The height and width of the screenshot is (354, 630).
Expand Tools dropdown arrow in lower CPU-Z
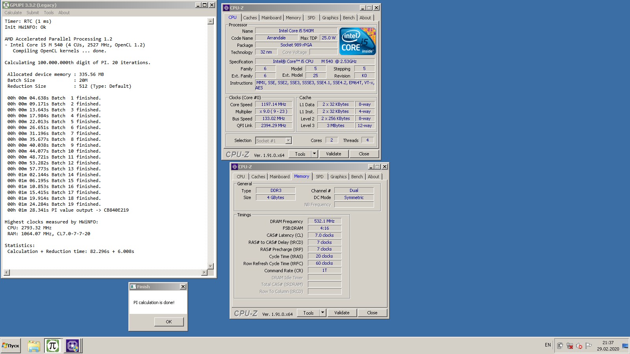(x=322, y=313)
